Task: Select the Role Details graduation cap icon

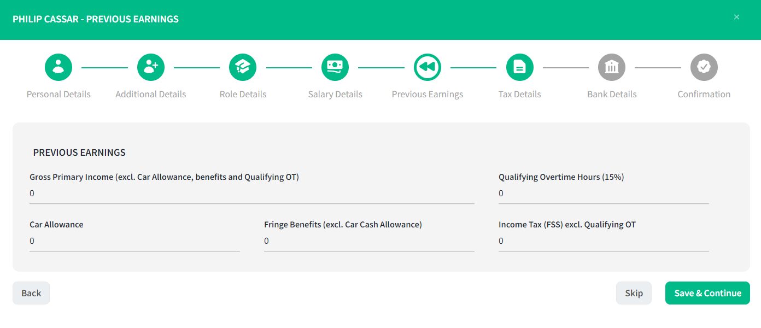Action: pyautogui.click(x=243, y=67)
